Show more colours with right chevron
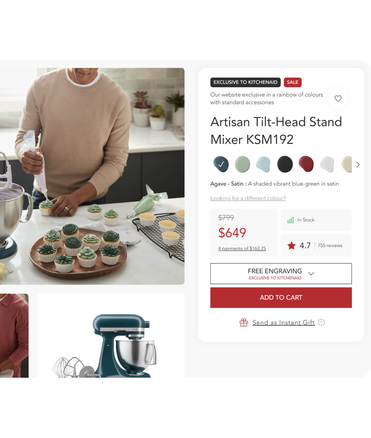371x438 pixels. coord(358,165)
